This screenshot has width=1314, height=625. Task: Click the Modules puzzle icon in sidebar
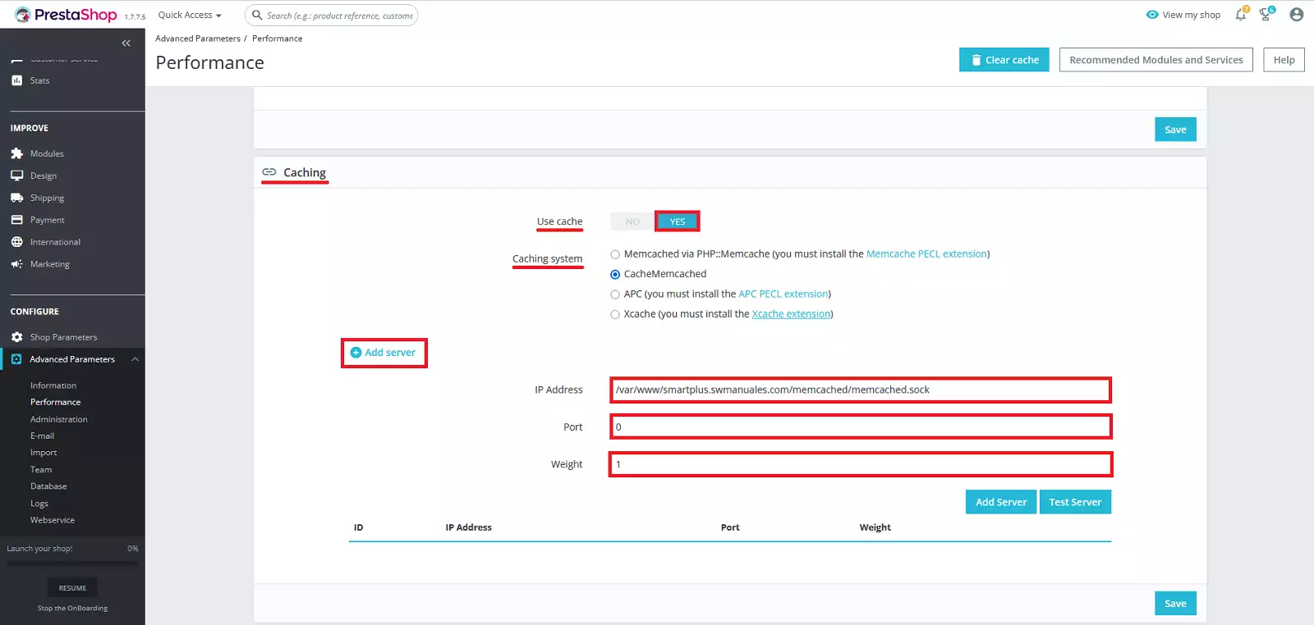pos(16,153)
